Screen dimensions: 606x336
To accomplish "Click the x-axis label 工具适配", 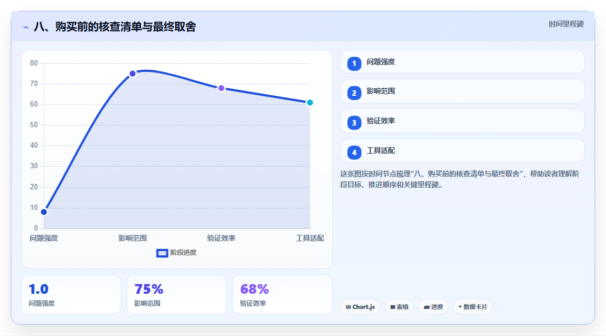I will coord(309,238).
